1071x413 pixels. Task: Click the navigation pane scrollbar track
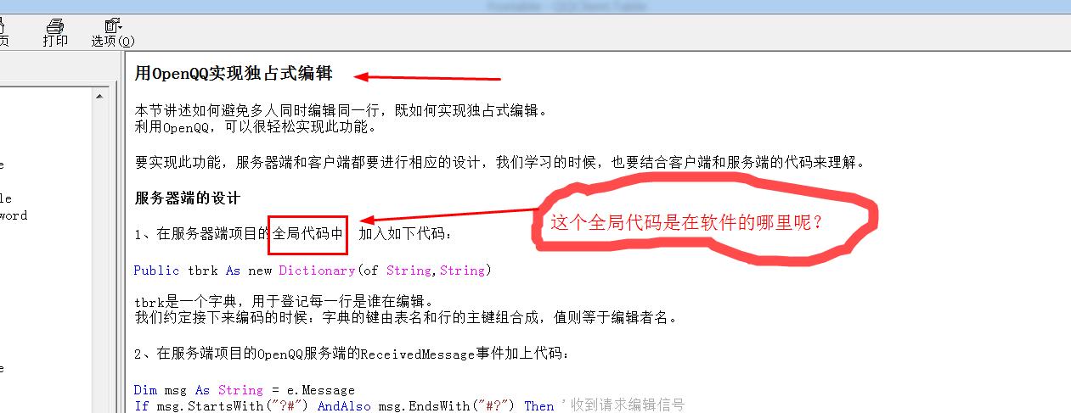click(x=101, y=254)
